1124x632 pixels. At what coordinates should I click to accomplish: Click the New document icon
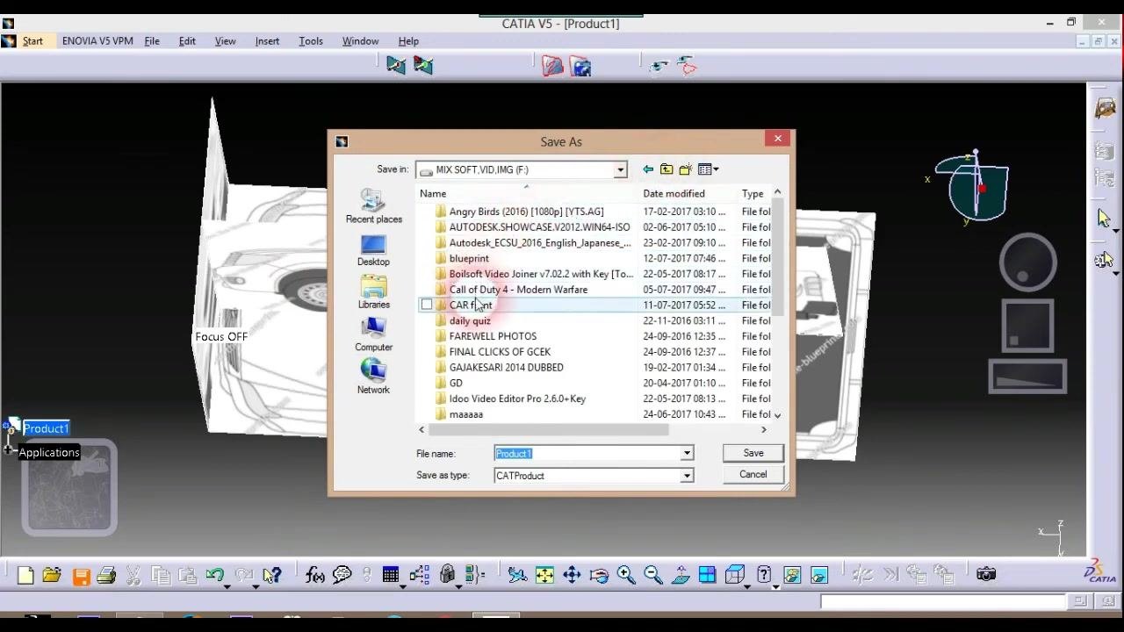(x=25, y=575)
